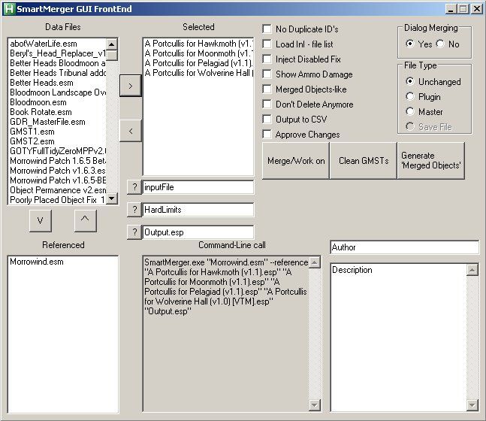The image size is (486, 421).
Task: Add file with the right arrow button
Action: coord(131,86)
